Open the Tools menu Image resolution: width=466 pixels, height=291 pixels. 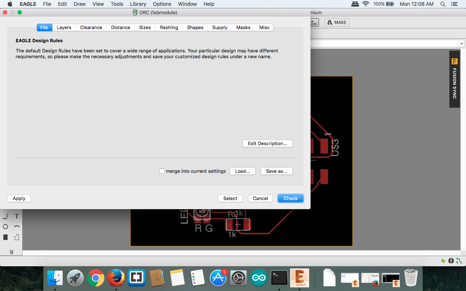click(117, 4)
